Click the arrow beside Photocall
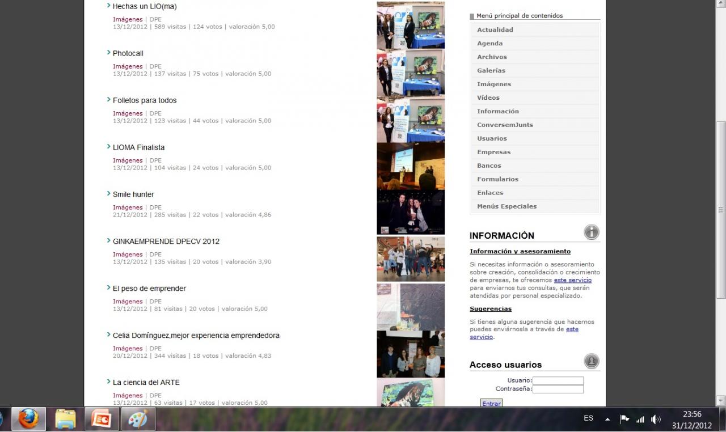Image resolution: width=726 pixels, height=432 pixels. [108, 53]
